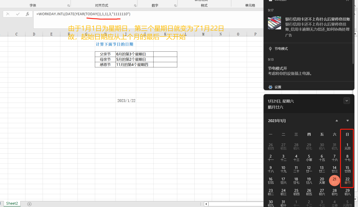The height and width of the screenshot is (207, 358).
Task: Open the 银行信用卡 ad notification title
Action: click(x=317, y=19)
